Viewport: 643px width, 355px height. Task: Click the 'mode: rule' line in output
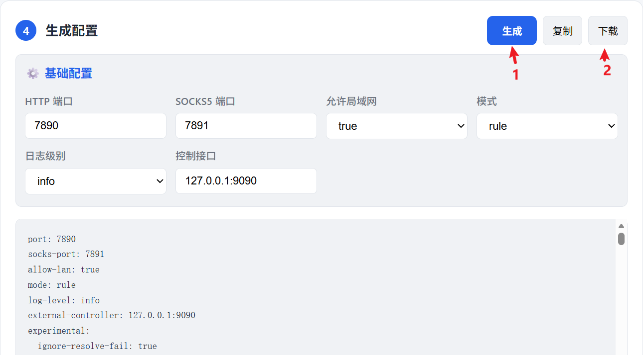52,285
